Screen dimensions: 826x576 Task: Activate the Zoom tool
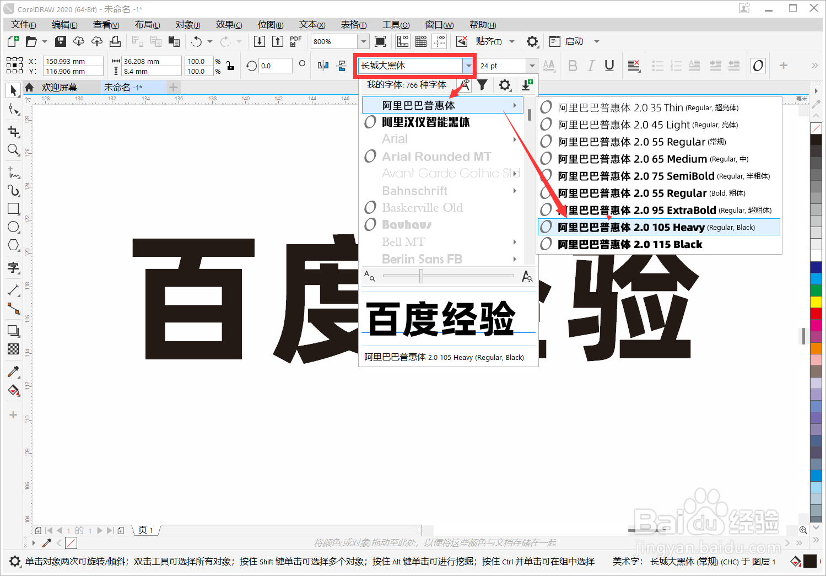click(13, 150)
